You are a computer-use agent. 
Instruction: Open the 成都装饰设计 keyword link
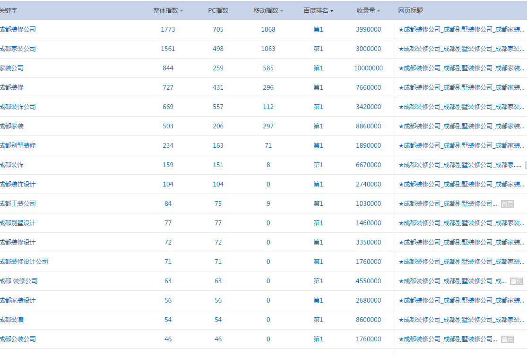[17, 184]
